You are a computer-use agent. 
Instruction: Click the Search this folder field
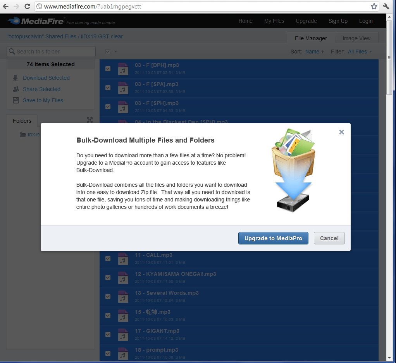click(51, 52)
